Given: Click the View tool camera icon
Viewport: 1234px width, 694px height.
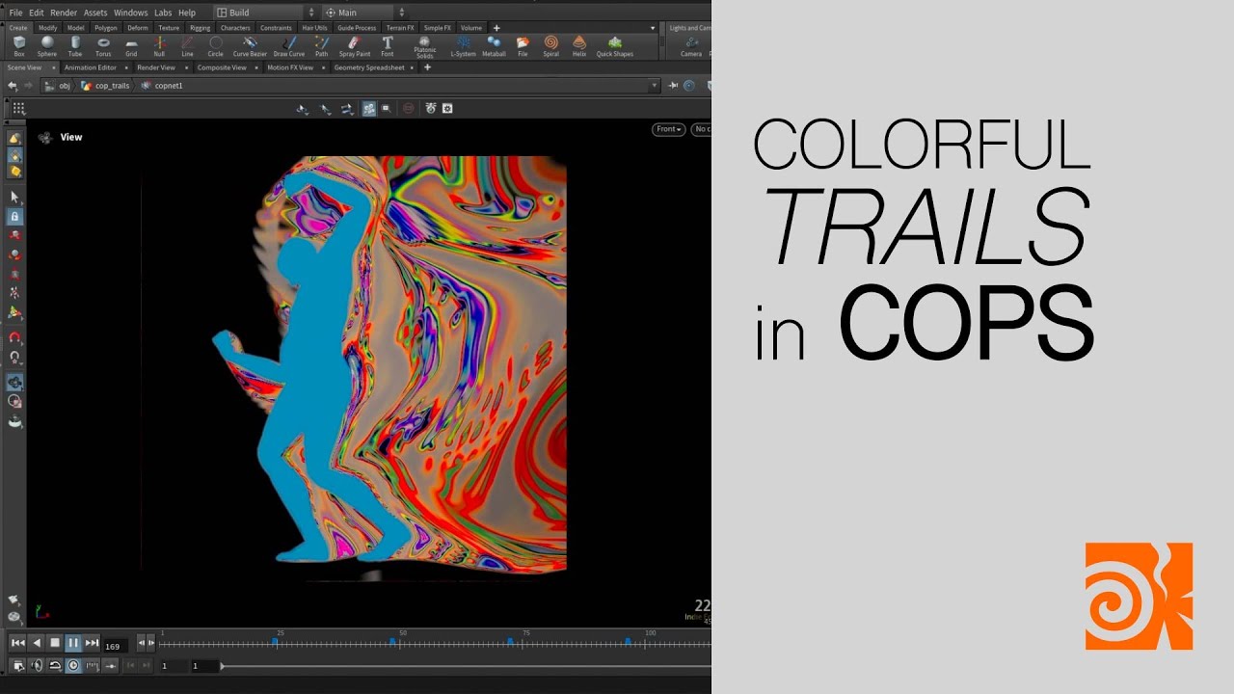Looking at the screenshot, I should pos(45,138).
